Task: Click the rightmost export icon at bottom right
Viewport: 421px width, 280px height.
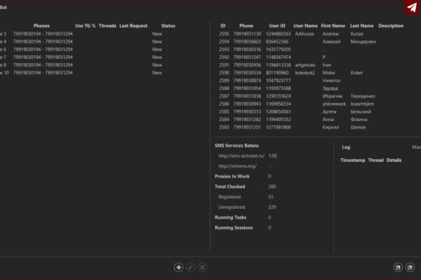Action: [410, 267]
